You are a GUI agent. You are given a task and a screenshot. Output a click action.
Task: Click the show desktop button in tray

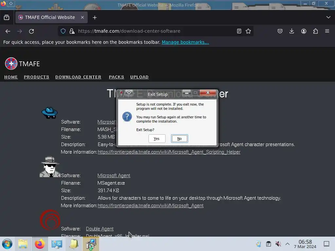pos(326,244)
